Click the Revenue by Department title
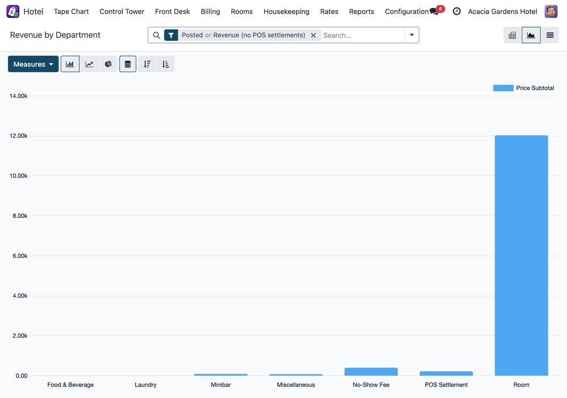 56,35
